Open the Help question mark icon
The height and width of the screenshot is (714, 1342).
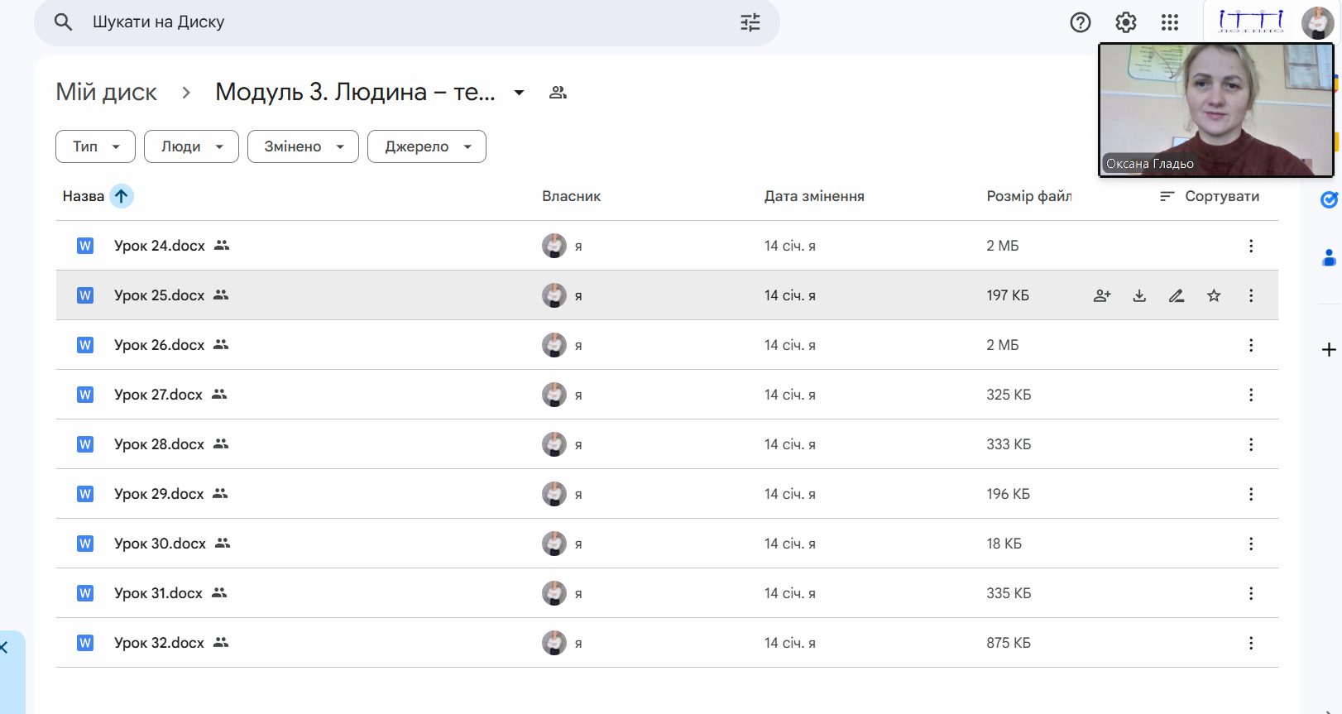tap(1080, 22)
